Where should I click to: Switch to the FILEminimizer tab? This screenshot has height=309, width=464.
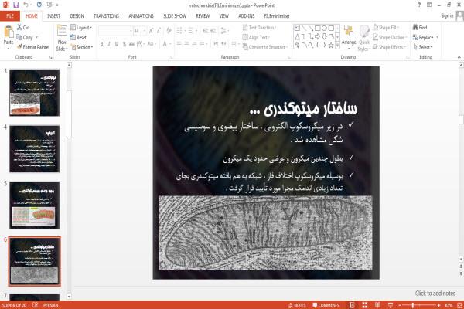click(277, 16)
